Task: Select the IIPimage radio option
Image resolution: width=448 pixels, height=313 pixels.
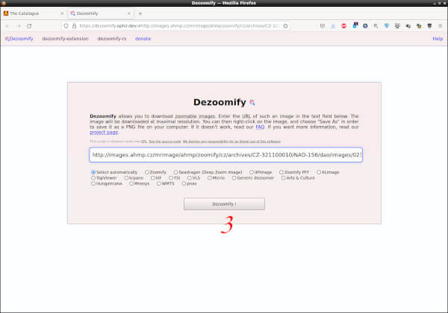Action: (x=252, y=172)
